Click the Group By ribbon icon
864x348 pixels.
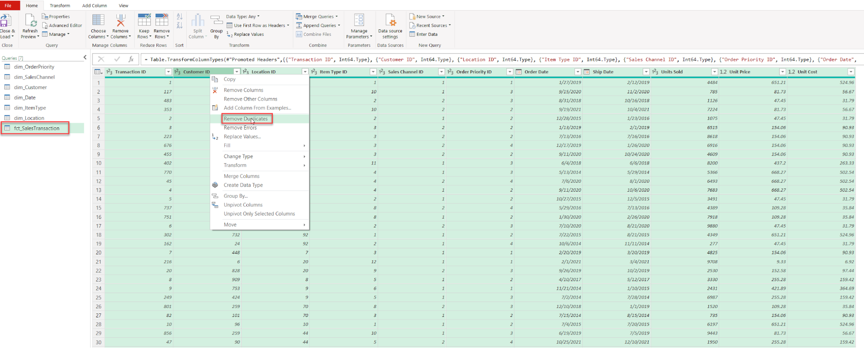click(x=217, y=20)
